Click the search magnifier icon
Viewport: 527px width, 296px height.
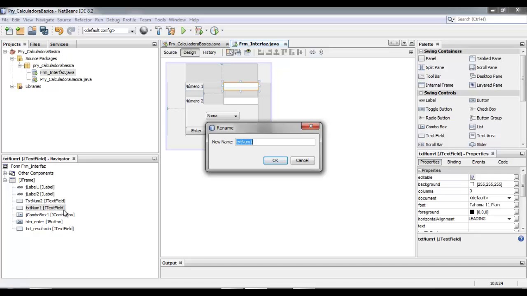(451, 19)
